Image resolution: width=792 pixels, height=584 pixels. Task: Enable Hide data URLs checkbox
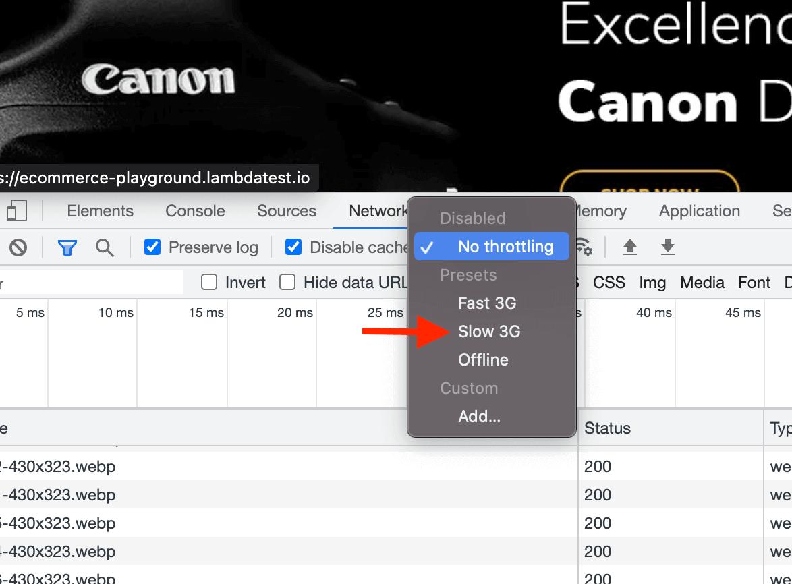coord(287,282)
